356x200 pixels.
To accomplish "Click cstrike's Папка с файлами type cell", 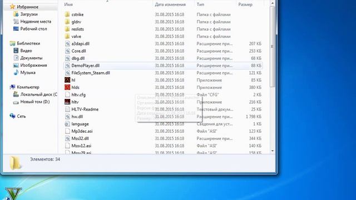I will point(214,14).
